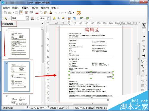Image resolution: width=149 pixels, height=111 pixels.
Task: Open dropdown arrow beside green square icon
Action: 91,18
